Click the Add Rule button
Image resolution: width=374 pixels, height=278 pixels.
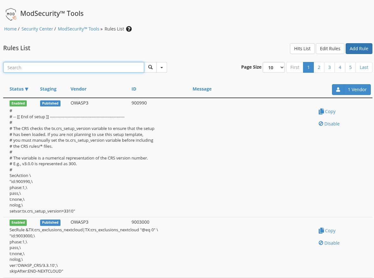pos(359,49)
